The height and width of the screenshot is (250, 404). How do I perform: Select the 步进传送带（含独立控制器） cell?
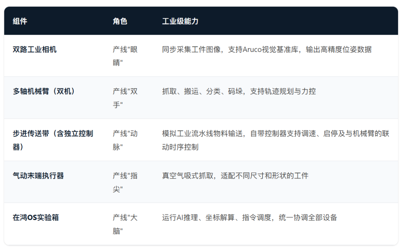[53, 140]
